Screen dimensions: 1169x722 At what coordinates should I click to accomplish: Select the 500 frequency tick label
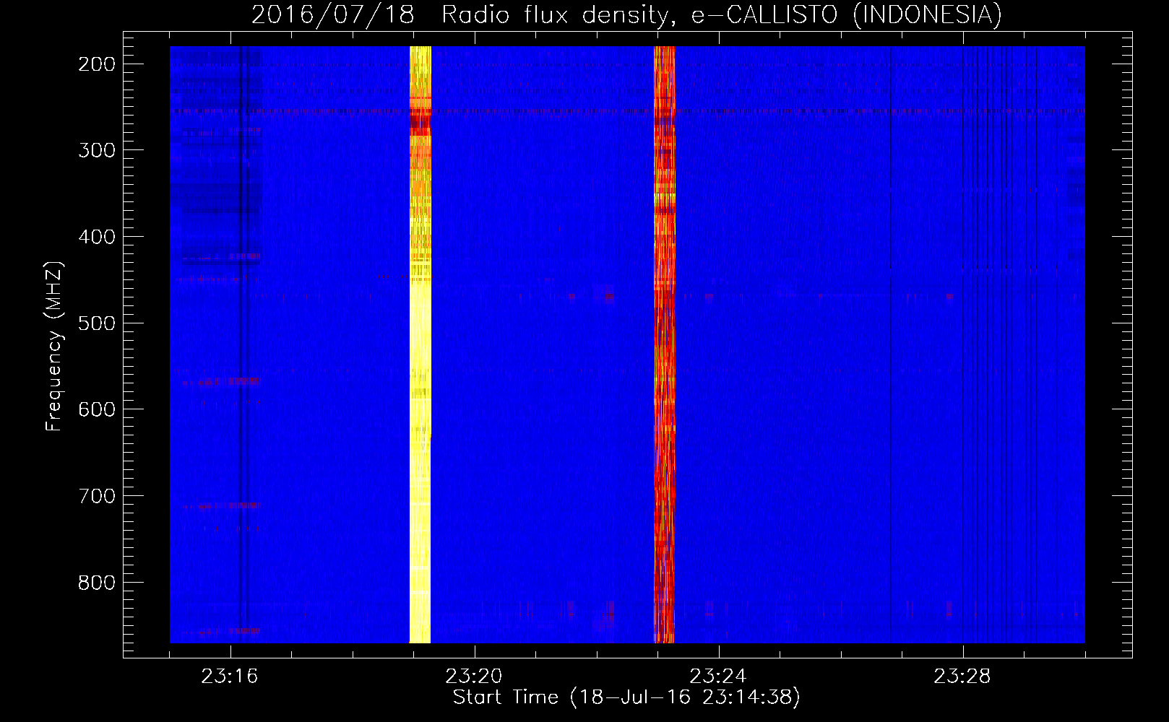coord(97,323)
